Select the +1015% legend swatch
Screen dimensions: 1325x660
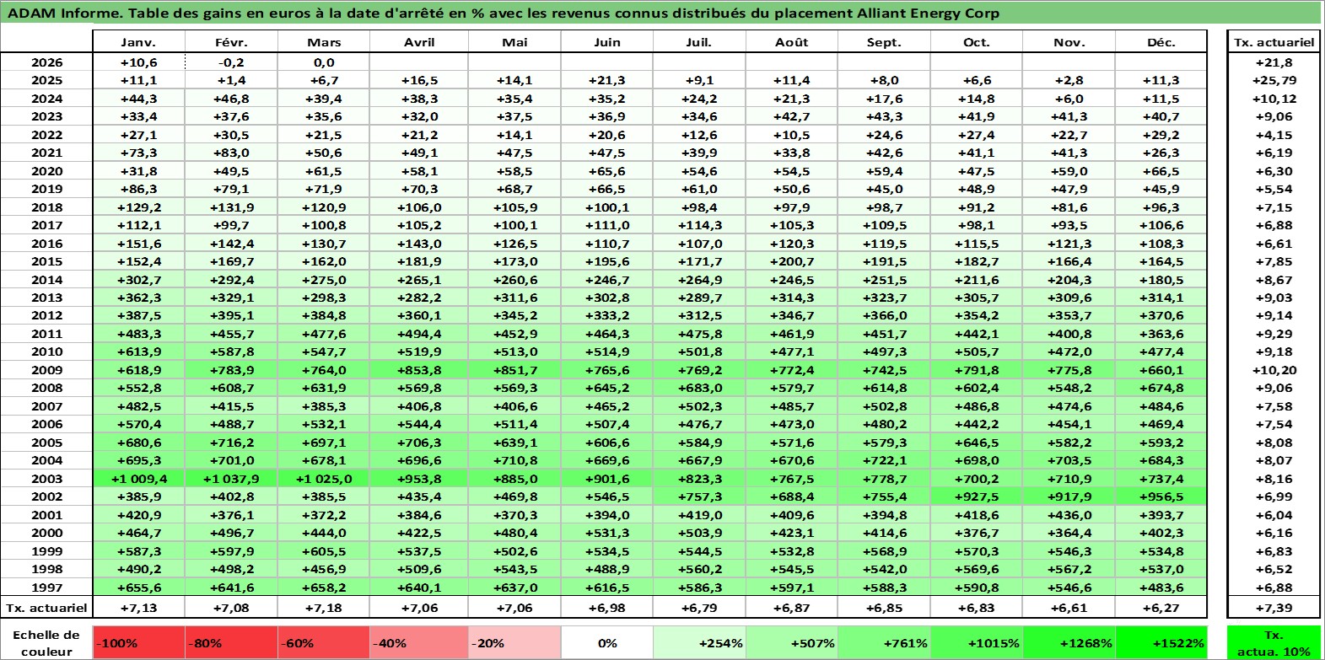(x=977, y=642)
